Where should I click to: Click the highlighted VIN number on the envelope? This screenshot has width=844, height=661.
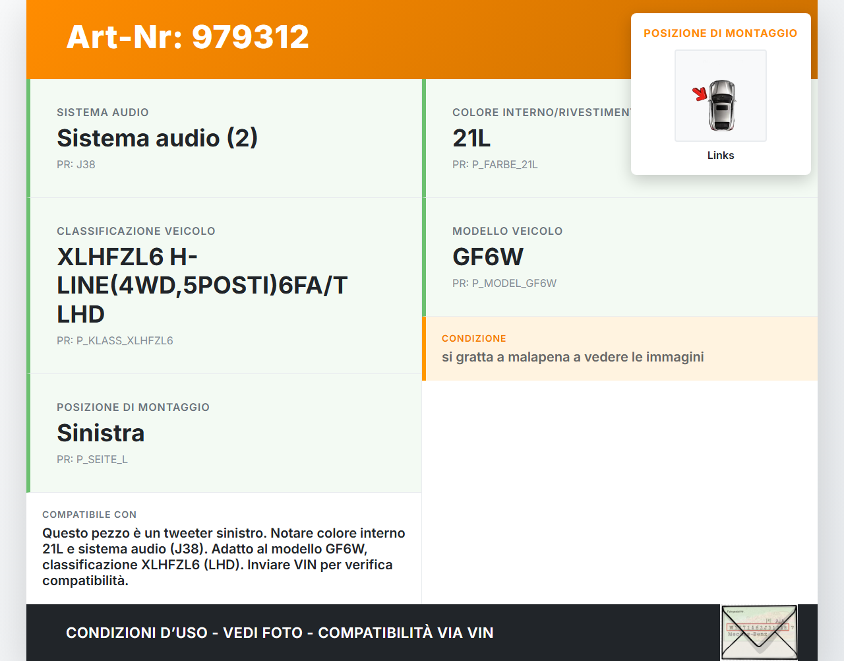pos(760,628)
